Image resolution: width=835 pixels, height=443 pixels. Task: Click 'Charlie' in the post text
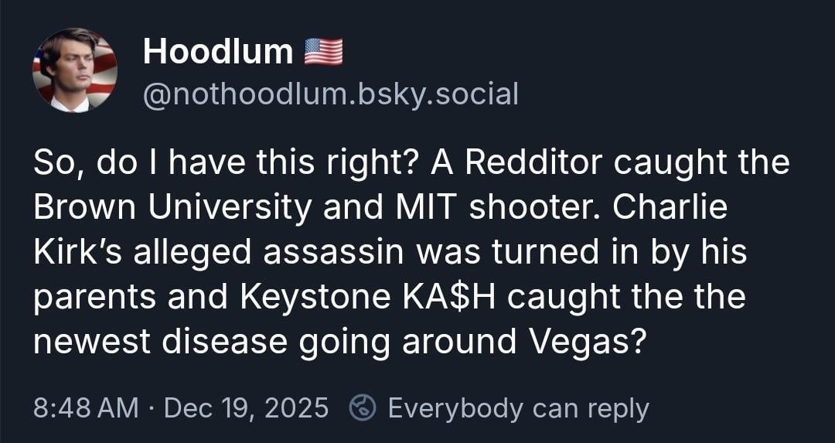coord(674,208)
